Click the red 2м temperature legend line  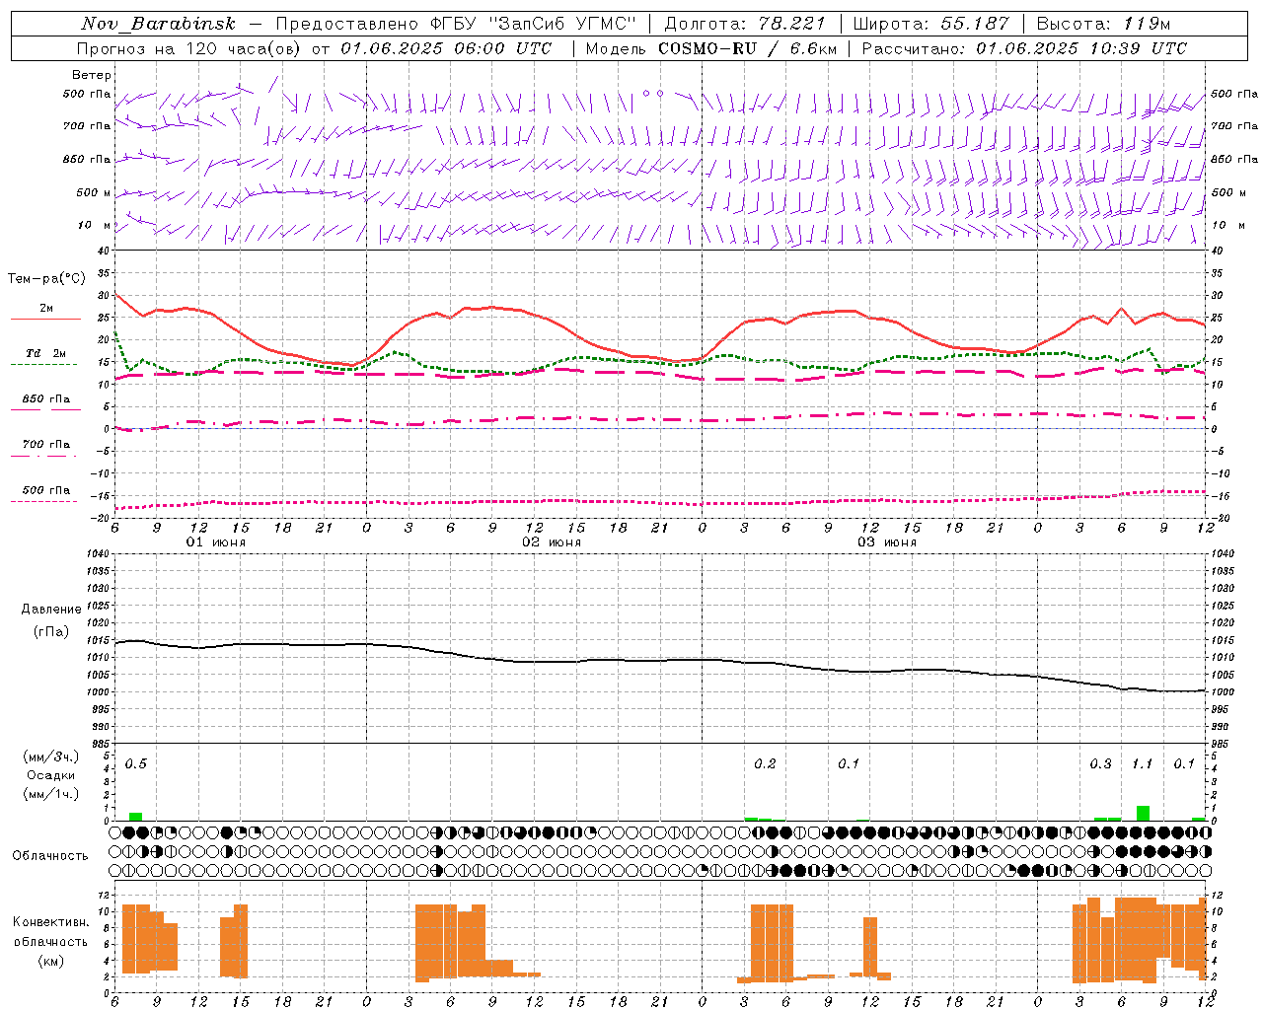(x=45, y=319)
